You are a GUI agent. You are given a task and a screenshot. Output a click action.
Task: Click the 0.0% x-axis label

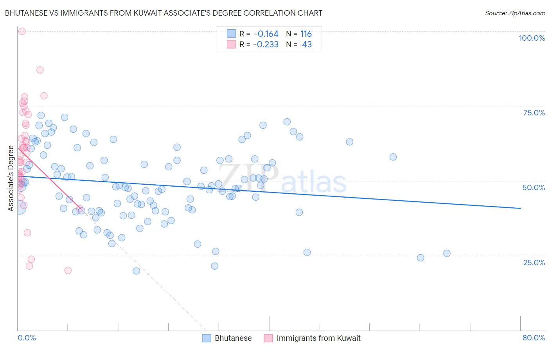27,338
